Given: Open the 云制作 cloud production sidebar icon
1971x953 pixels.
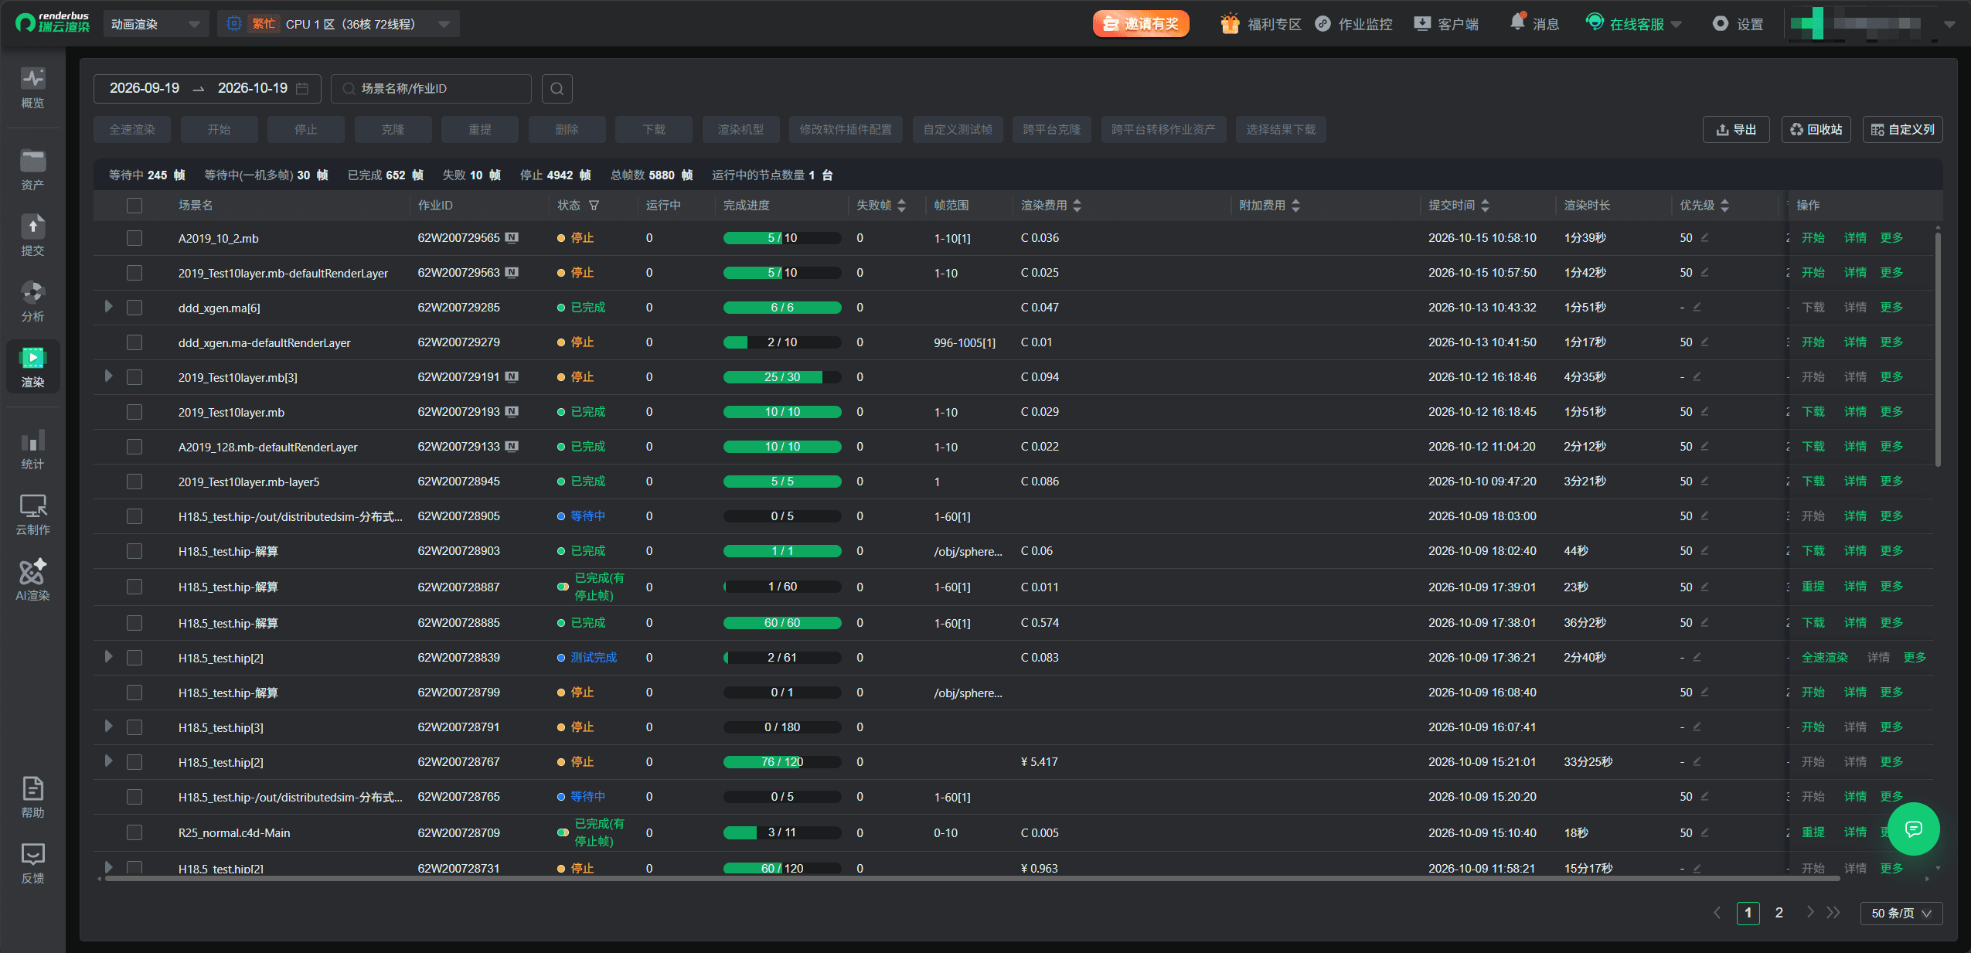Looking at the screenshot, I should click(x=32, y=514).
